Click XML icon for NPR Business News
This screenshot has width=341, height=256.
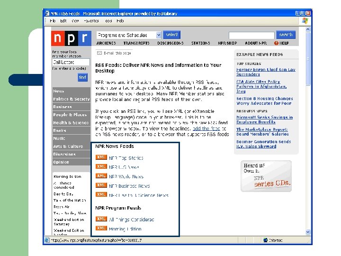101,185
